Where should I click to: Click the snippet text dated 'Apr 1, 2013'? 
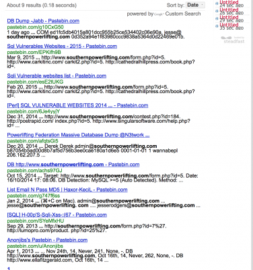[x=95, y=256]
